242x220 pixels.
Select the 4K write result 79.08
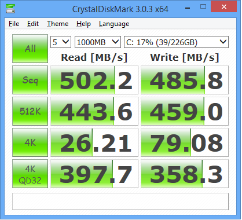pos(185,142)
